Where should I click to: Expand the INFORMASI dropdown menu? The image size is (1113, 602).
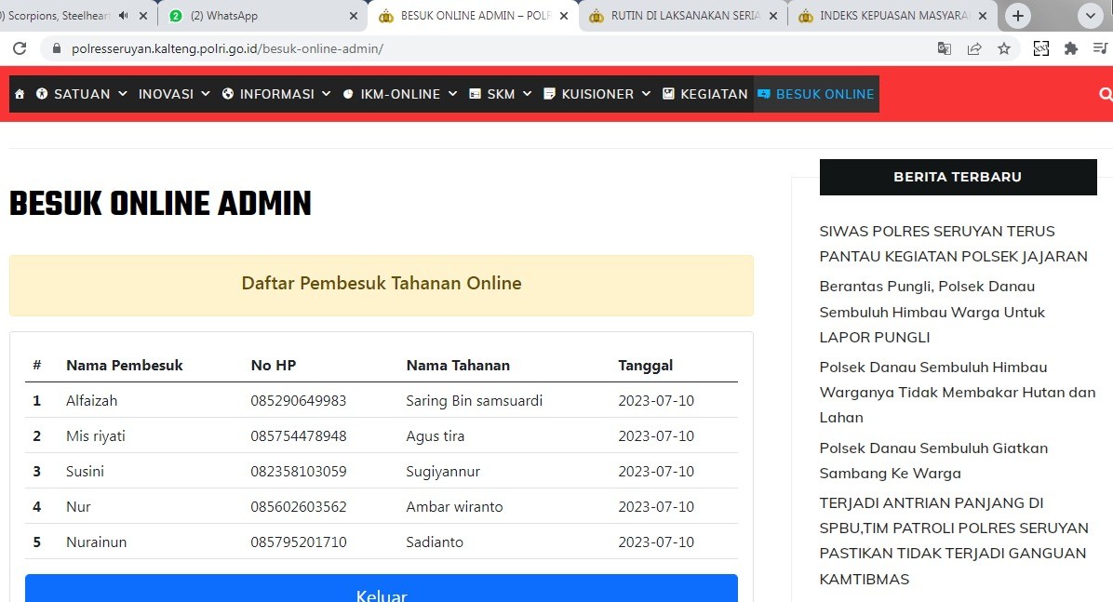(276, 94)
